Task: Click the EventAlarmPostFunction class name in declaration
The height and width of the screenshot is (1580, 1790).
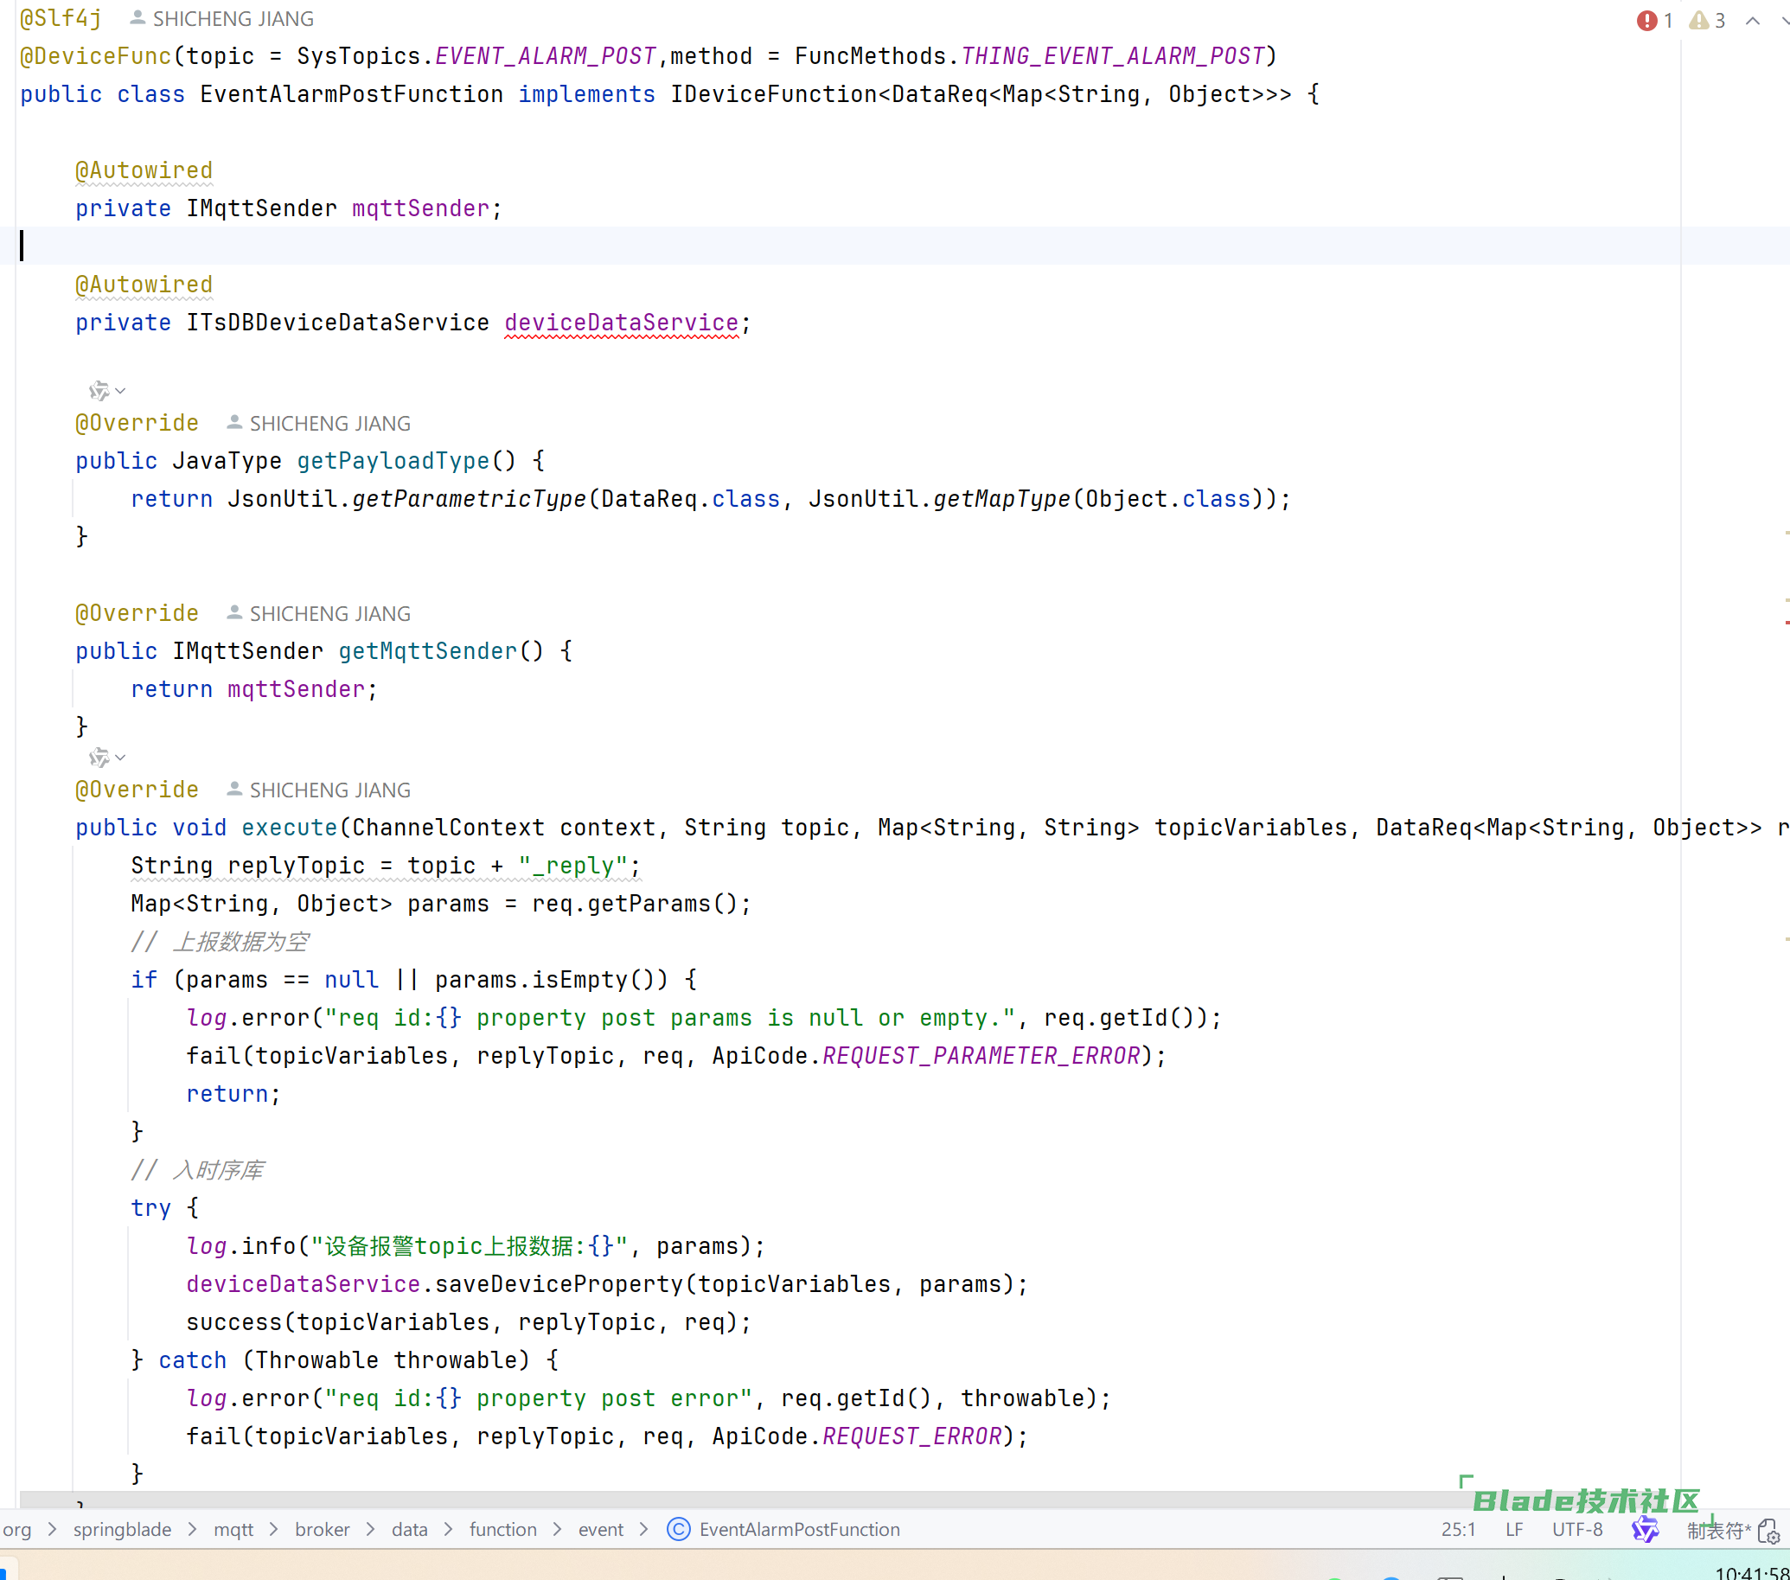Action: point(351,93)
